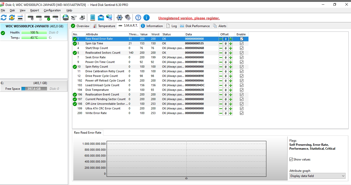Click the disk with magnifier toolbar icon

point(55,18)
